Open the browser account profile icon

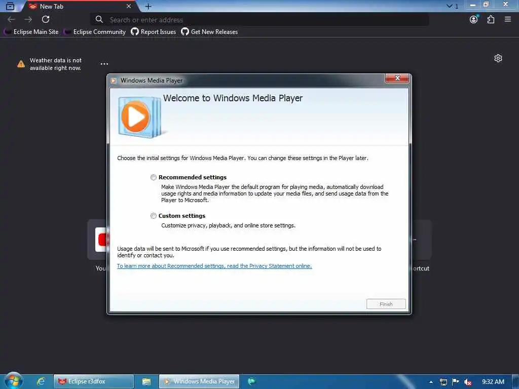[x=474, y=19]
